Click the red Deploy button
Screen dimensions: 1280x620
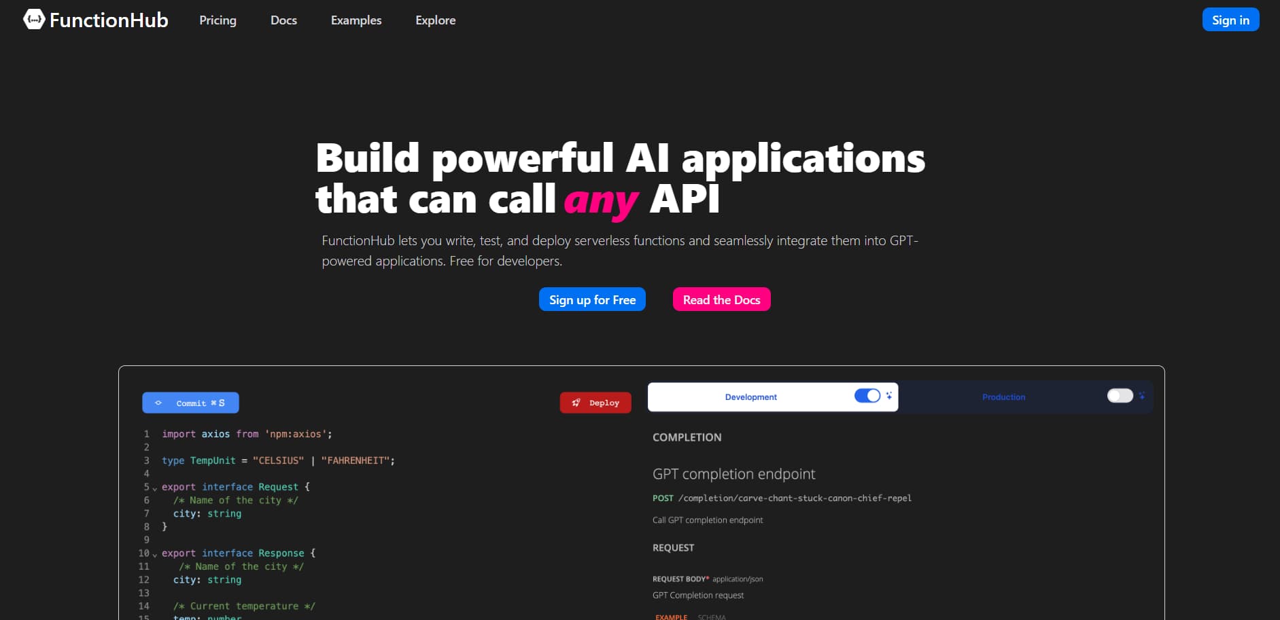[595, 403]
